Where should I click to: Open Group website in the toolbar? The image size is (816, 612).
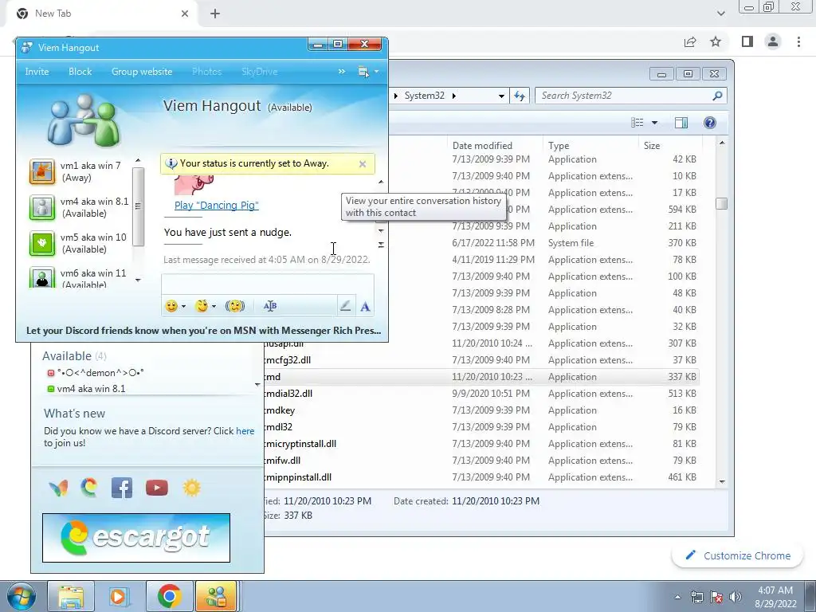[x=142, y=72]
